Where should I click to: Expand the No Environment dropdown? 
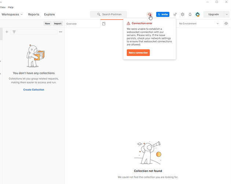click(x=199, y=24)
